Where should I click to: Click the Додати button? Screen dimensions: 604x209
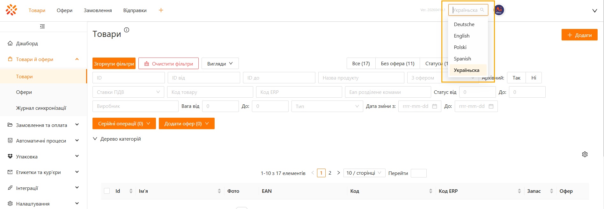click(x=579, y=35)
